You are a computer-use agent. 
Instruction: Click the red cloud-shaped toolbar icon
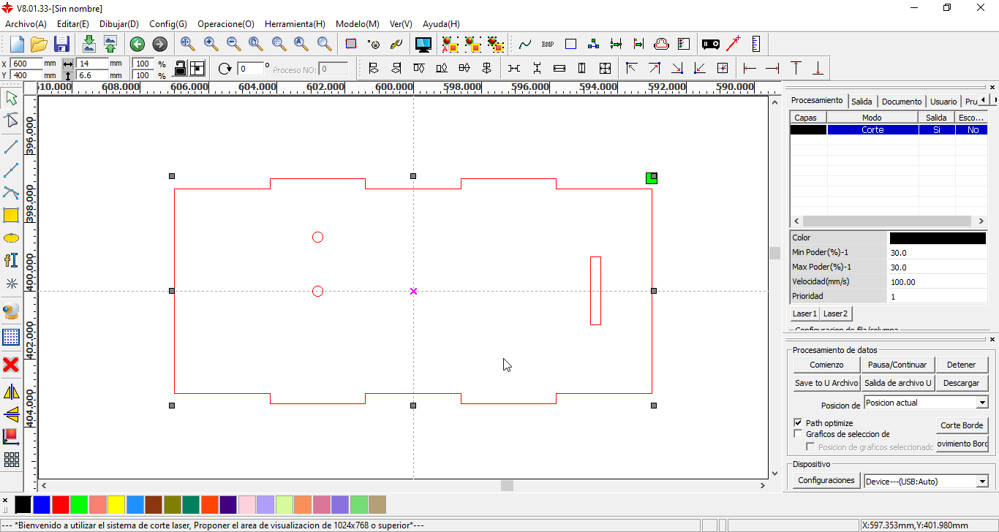coord(661,44)
